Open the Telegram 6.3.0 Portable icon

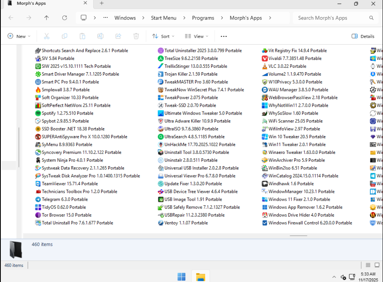tap(38, 200)
